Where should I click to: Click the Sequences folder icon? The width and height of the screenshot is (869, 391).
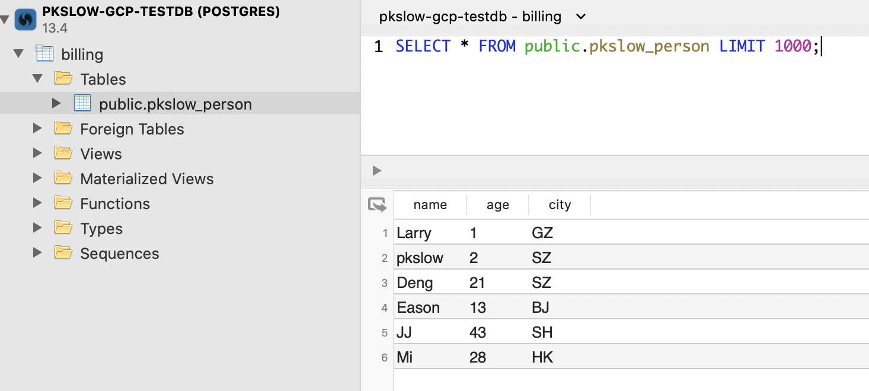coord(63,253)
